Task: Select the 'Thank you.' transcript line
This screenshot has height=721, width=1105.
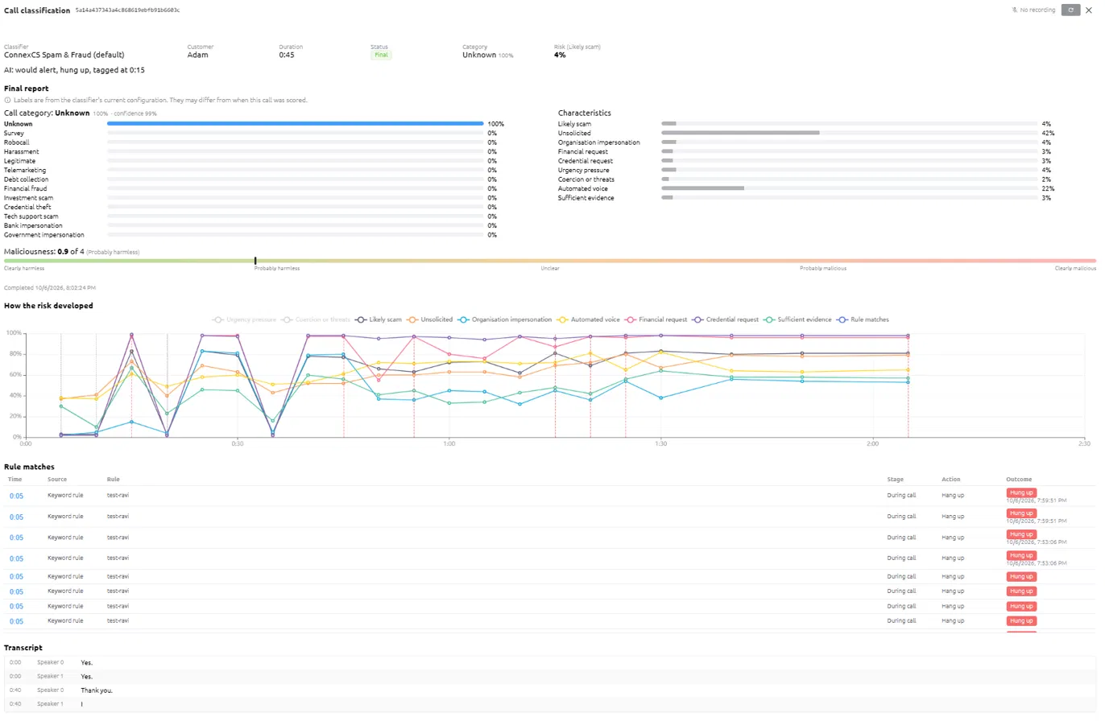Action: (97, 690)
